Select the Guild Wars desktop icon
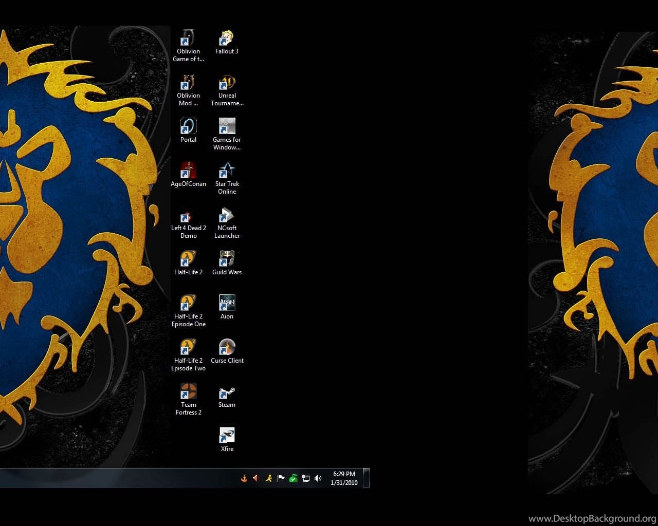 (x=227, y=263)
